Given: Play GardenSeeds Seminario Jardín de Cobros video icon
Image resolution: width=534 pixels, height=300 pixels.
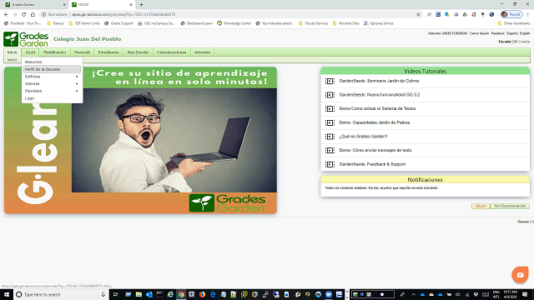Looking at the screenshot, I should (330, 81).
